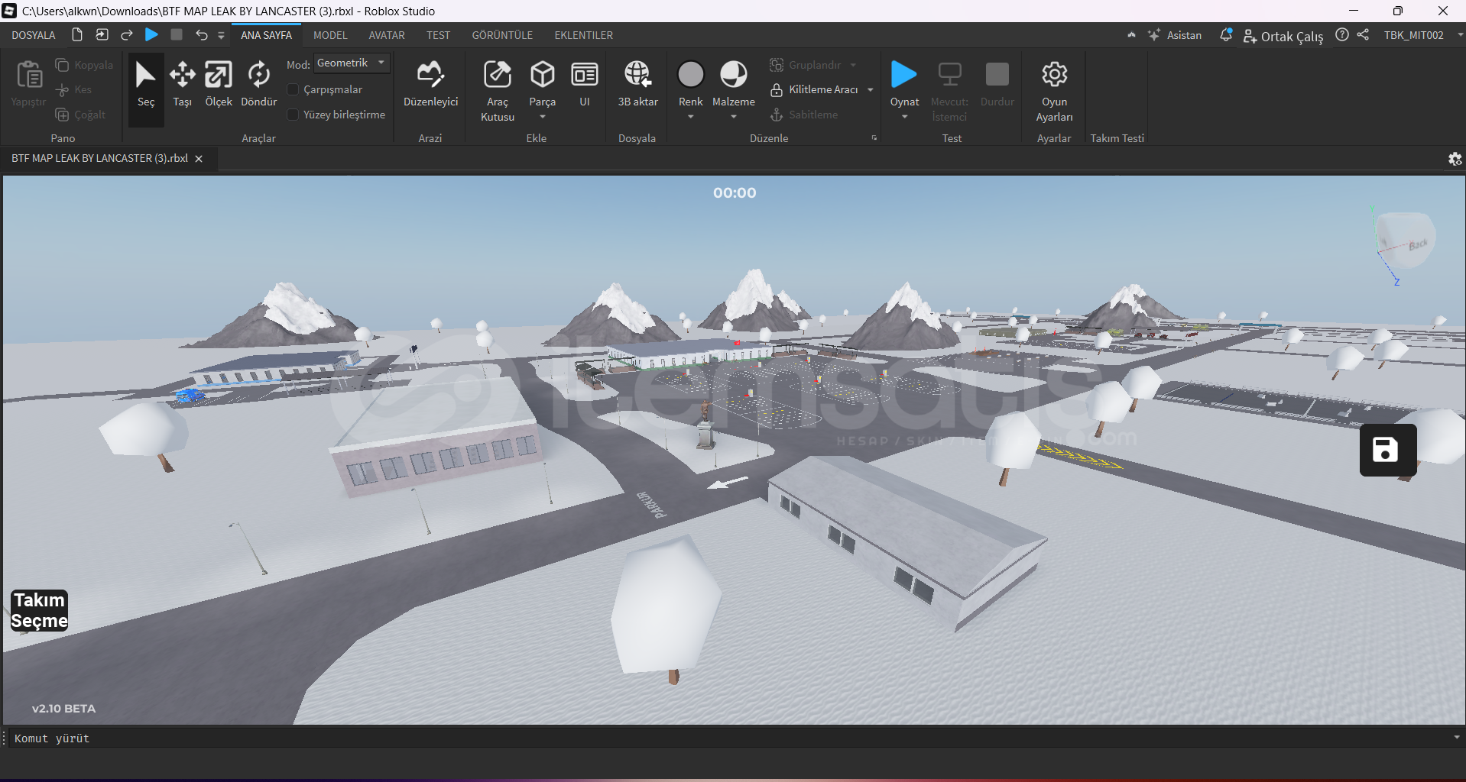The height and width of the screenshot is (782, 1466).
Task: Open the Asistan assistant
Action: [x=1175, y=35]
